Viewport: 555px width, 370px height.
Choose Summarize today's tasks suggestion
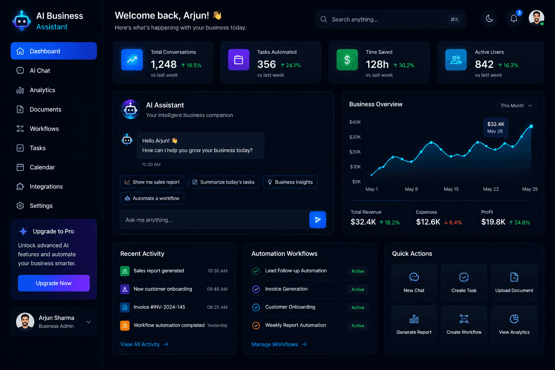pyautogui.click(x=223, y=182)
